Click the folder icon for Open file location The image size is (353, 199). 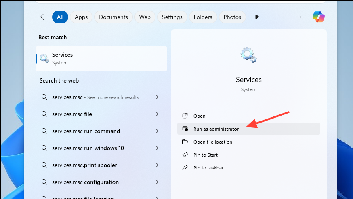[185, 142]
